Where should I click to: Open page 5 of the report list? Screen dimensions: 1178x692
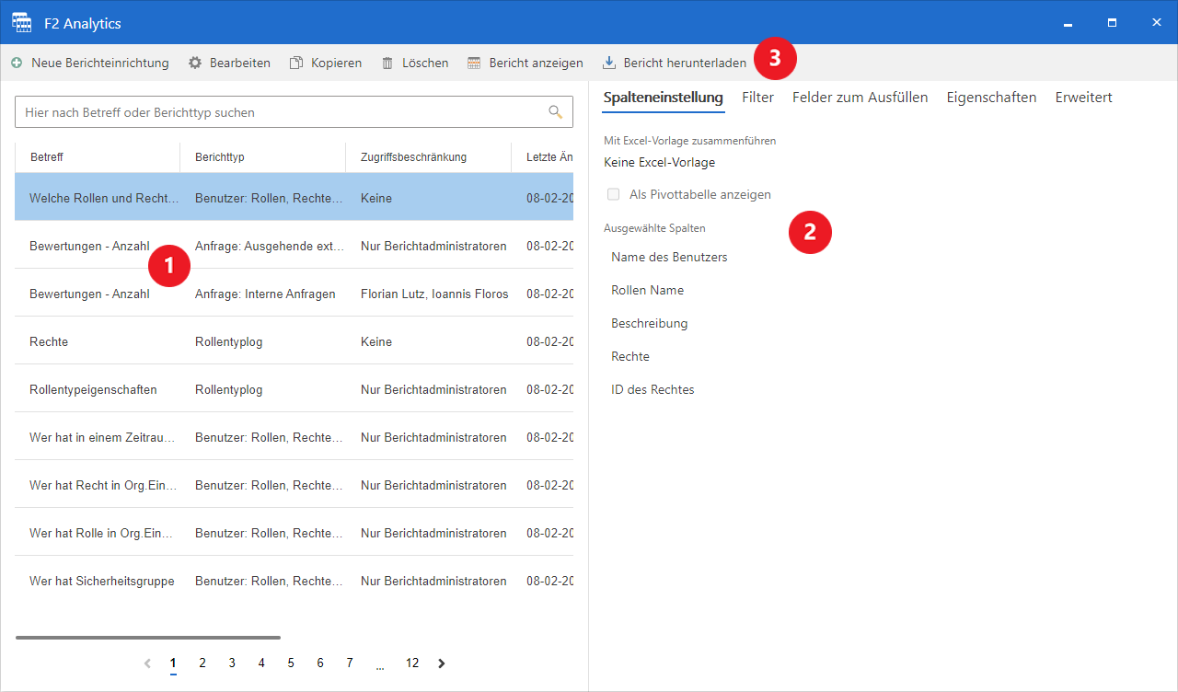click(x=291, y=663)
